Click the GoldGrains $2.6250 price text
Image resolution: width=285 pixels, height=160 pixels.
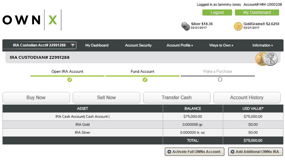click(x=261, y=24)
